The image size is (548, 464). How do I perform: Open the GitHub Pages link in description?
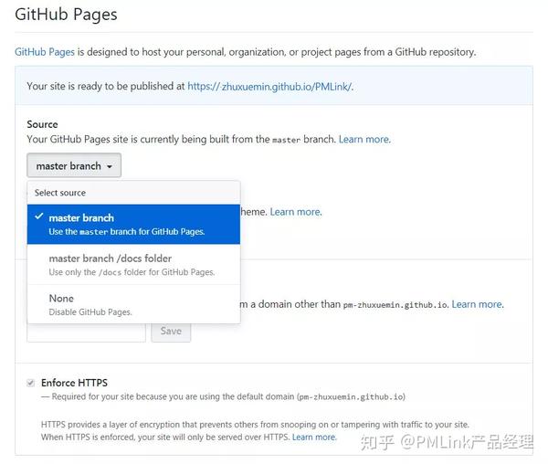(43, 52)
